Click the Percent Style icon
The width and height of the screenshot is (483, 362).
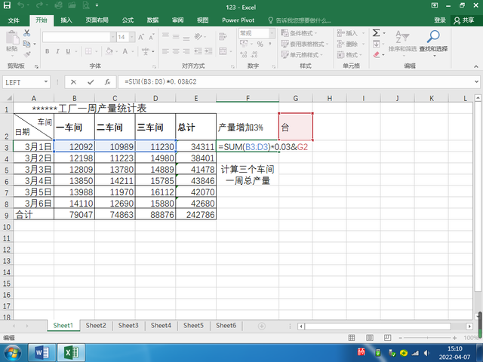(260, 44)
